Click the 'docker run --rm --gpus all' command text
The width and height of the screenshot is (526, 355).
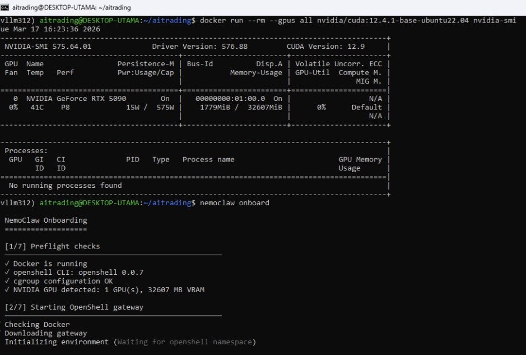[257, 21]
